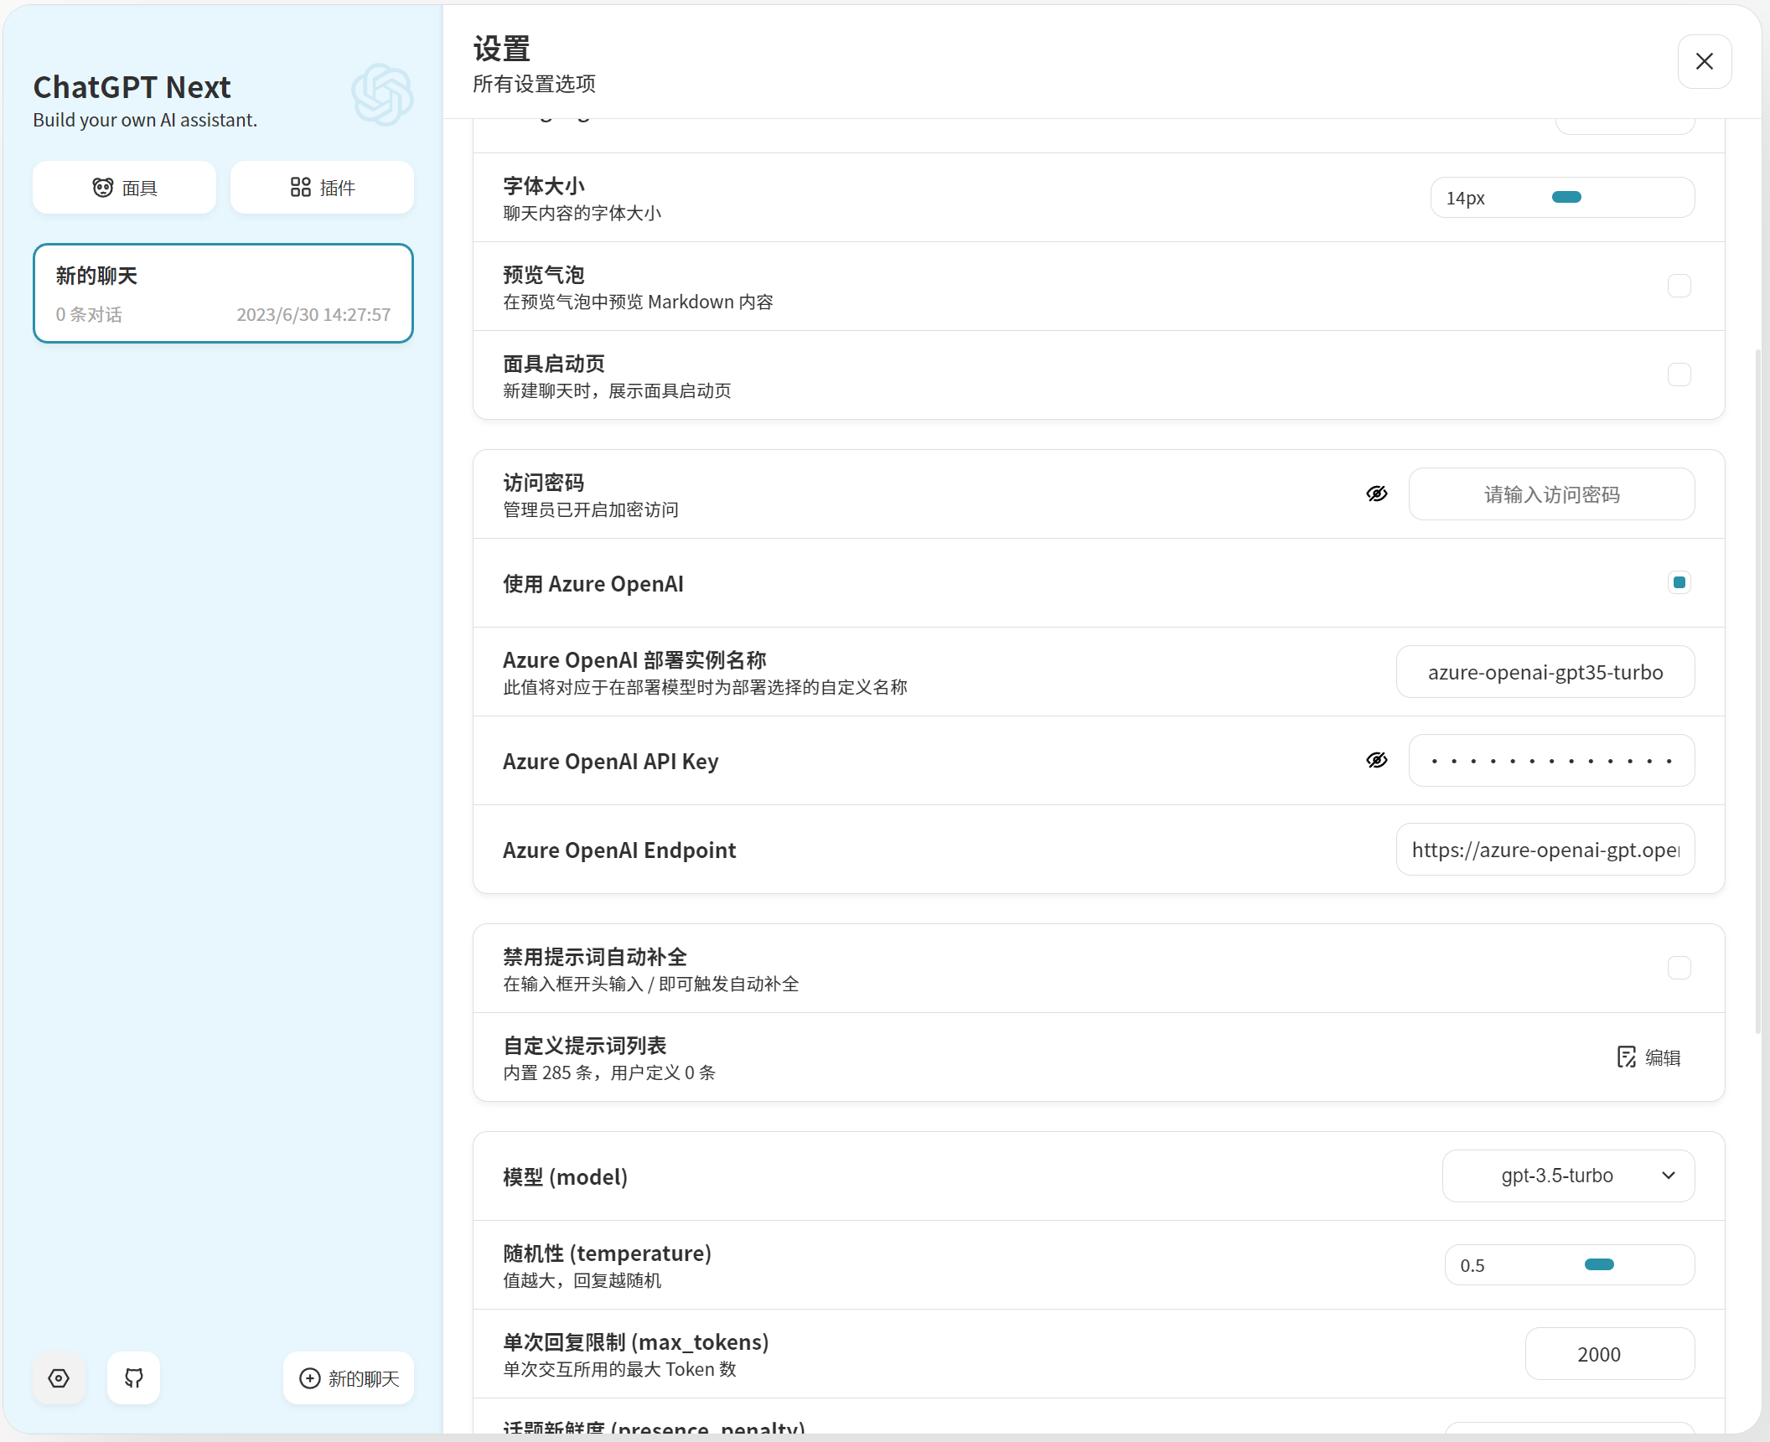The image size is (1770, 1442).
Task: Click the edit icon for custom prompts
Action: 1627,1057
